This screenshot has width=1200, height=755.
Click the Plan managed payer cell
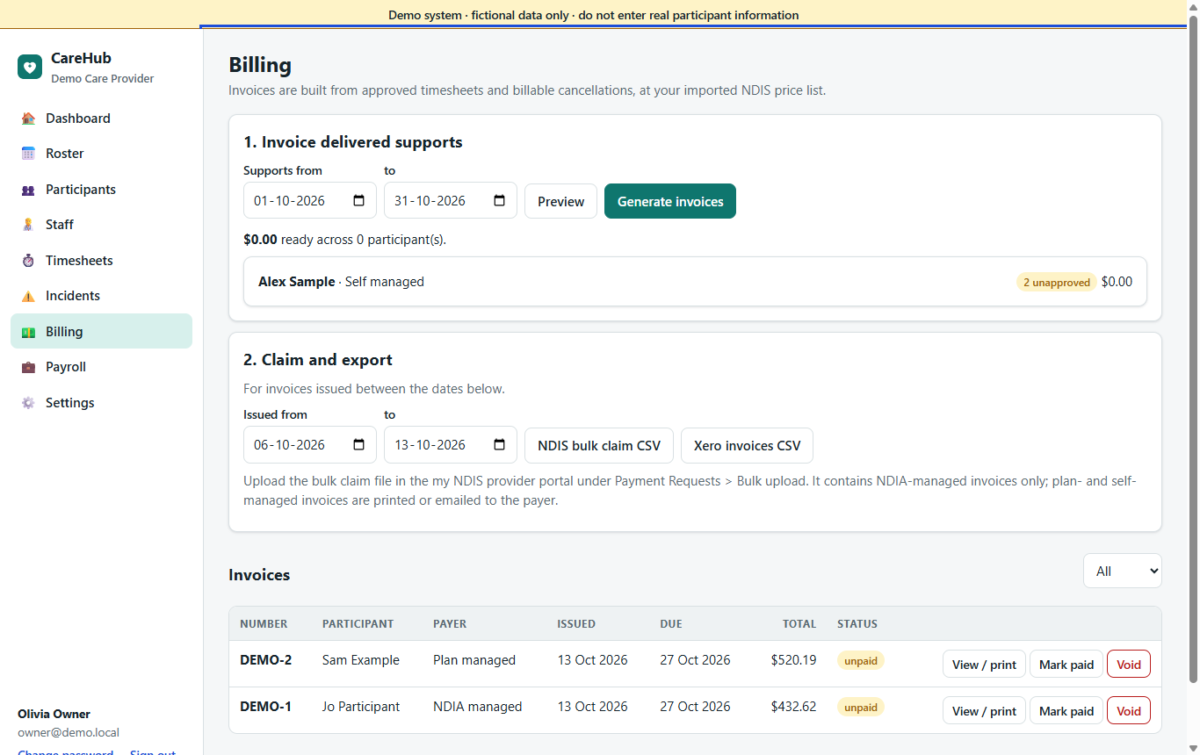[x=474, y=660]
